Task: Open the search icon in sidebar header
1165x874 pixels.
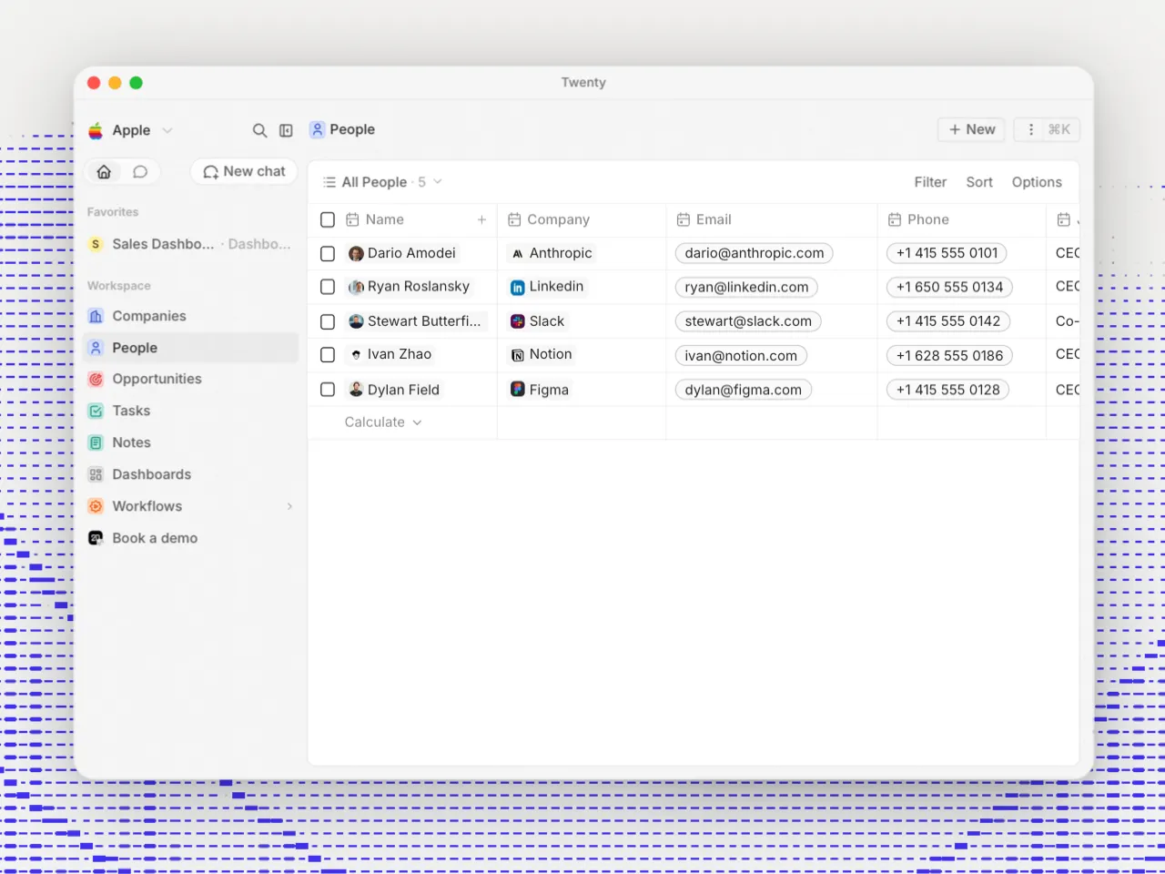Action: pos(259,130)
